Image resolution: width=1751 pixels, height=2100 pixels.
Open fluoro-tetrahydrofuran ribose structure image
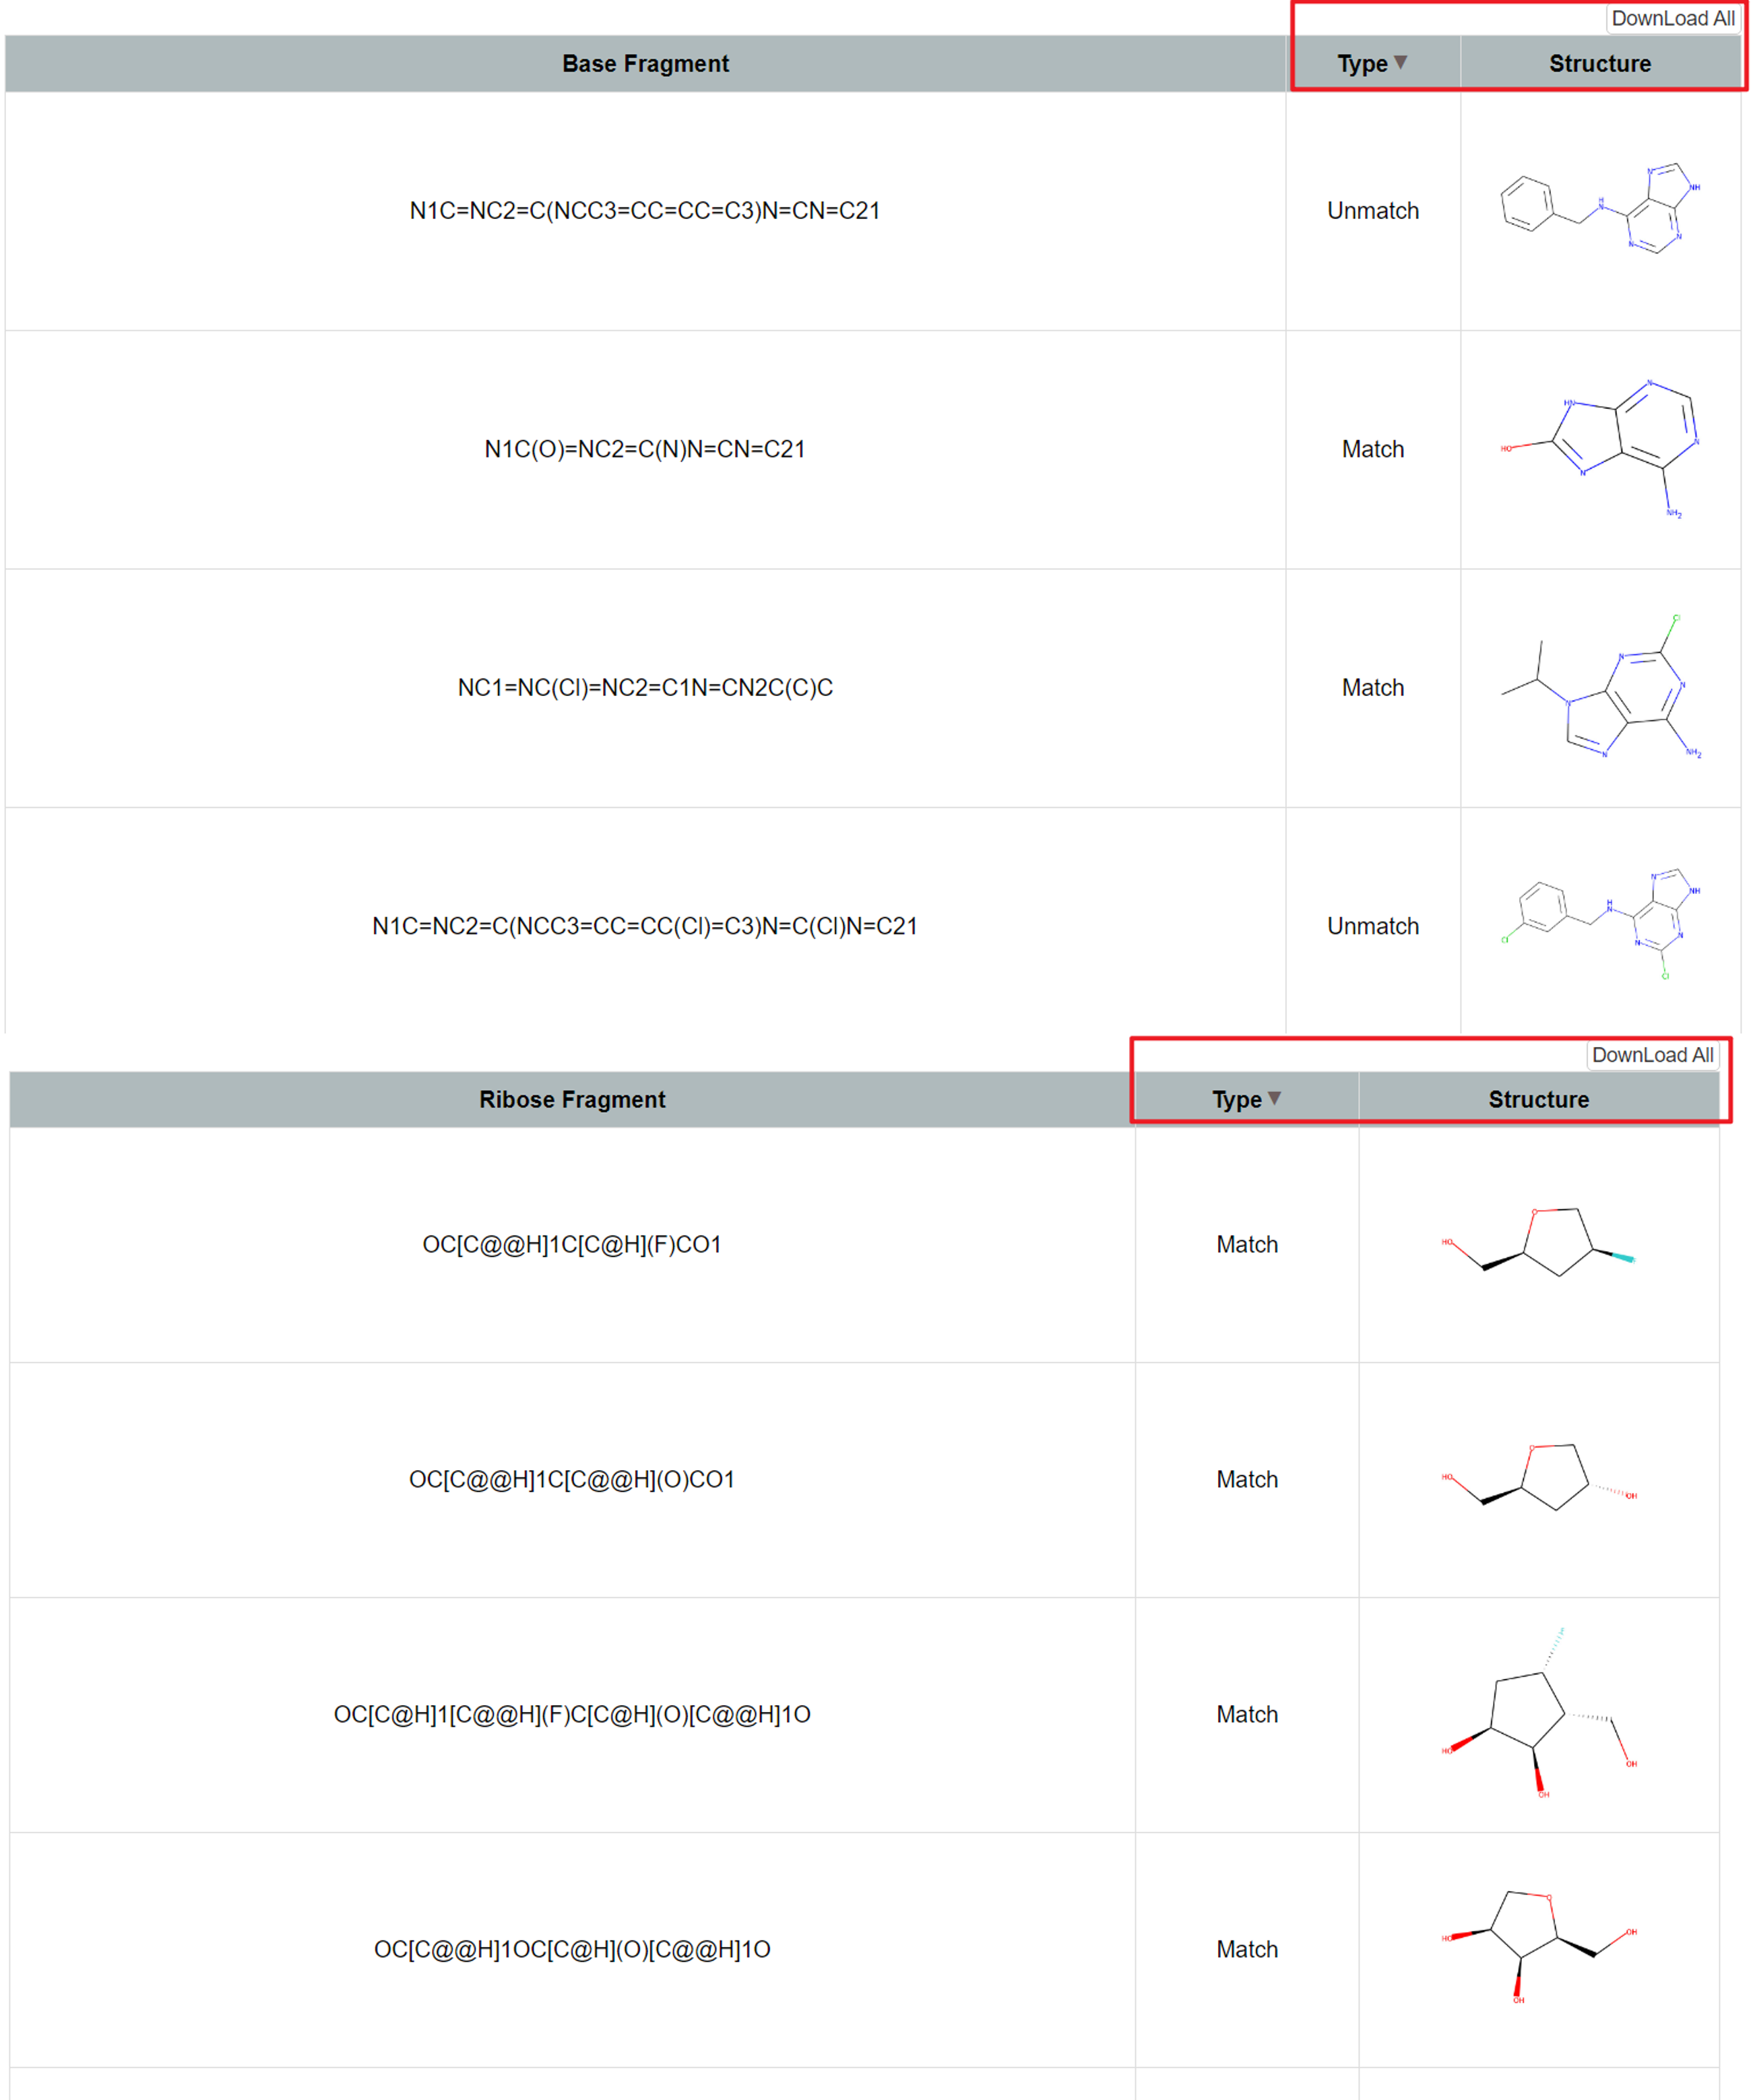[1538, 1243]
